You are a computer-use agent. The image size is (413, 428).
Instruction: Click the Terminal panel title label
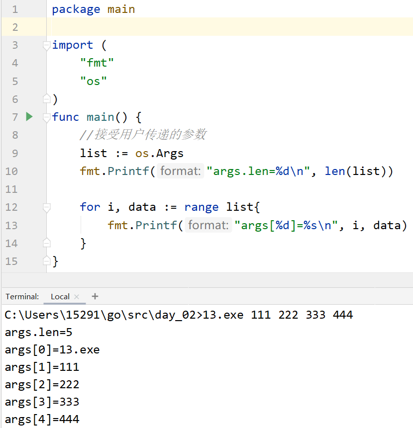(22, 297)
